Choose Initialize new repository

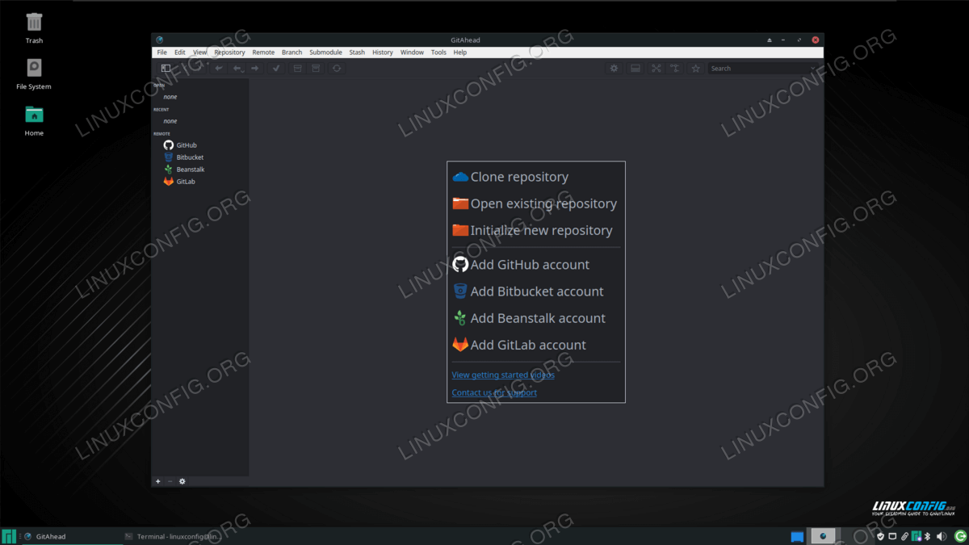[532, 230]
